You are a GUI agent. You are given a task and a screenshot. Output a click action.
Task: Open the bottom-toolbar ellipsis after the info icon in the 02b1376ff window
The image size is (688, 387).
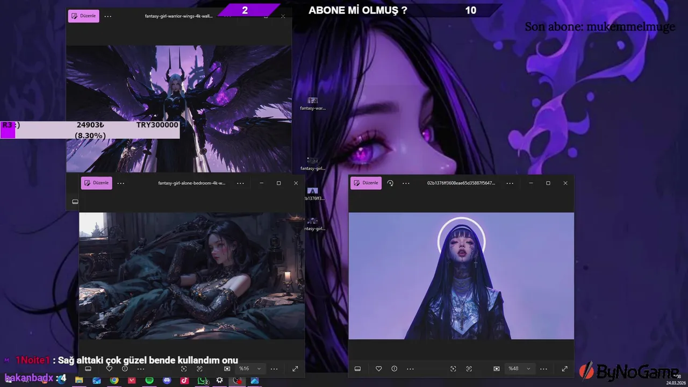pos(410,369)
